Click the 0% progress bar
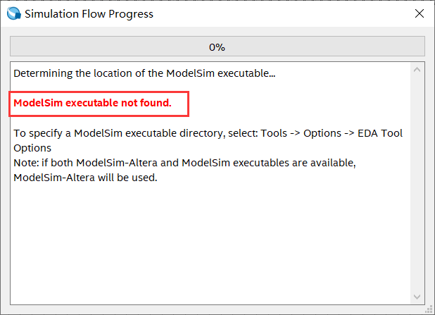 click(x=106, y=47)
